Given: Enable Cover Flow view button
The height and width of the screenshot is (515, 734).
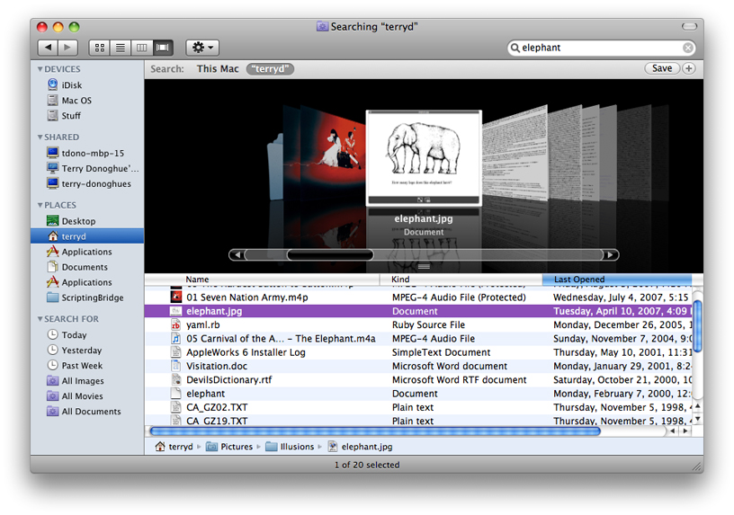Looking at the screenshot, I should (163, 47).
